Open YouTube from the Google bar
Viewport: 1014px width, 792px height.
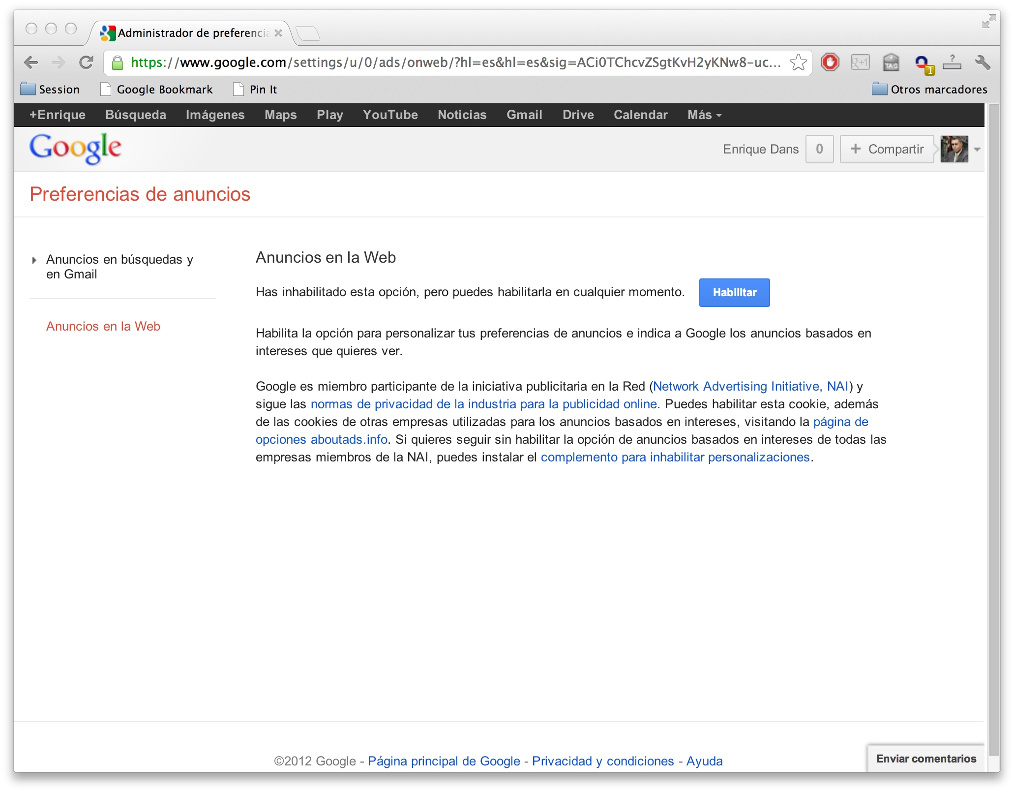(x=390, y=115)
